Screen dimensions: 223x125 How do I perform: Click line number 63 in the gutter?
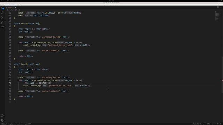click(10, 42)
